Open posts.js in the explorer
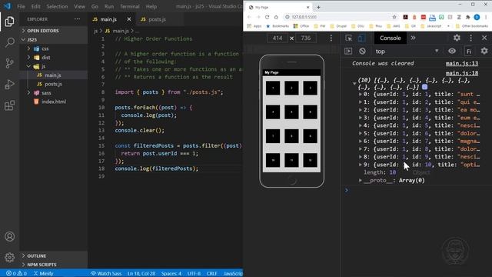 coord(53,84)
